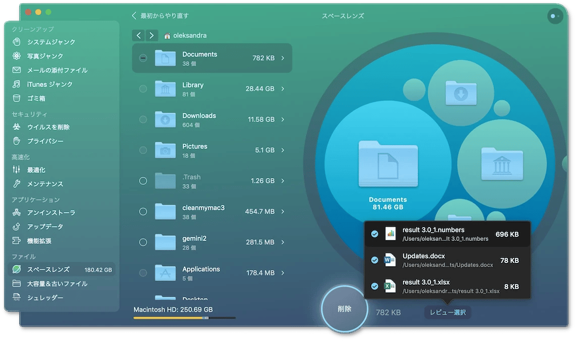
Task: Expand the Pictures row chevron
Action: coord(283,150)
